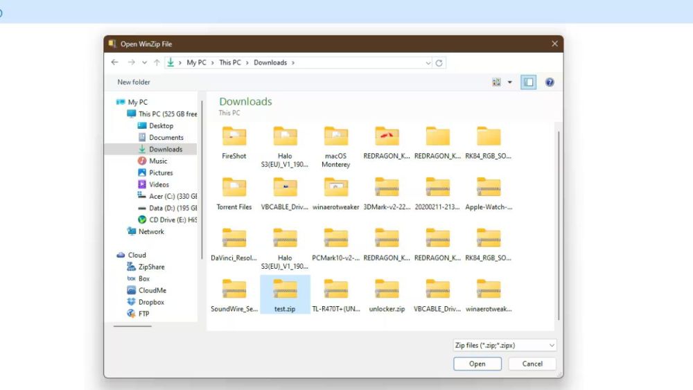Viewport: 693px width, 390px height.
Task: Expand the address bar history dropdown
Action: [x=428, y=63]
